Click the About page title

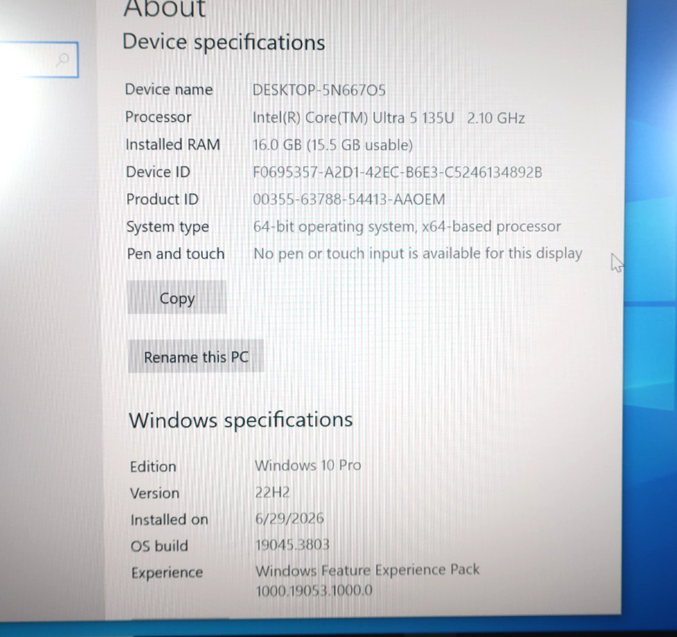click(164, 9)
